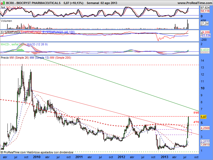Viewport: 213px width, 160px height.
Task: Click the %D (14 3 5) indicator label
Action: [14, 7]
